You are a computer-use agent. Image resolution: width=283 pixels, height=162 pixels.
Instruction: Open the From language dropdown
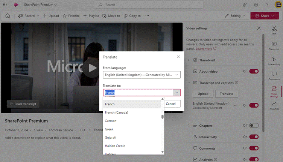[141, 75]
